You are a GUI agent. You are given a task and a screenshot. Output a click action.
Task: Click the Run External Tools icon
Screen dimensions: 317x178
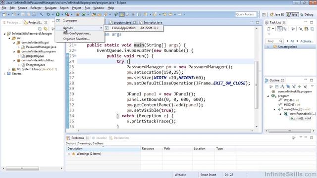coord(67,14)
